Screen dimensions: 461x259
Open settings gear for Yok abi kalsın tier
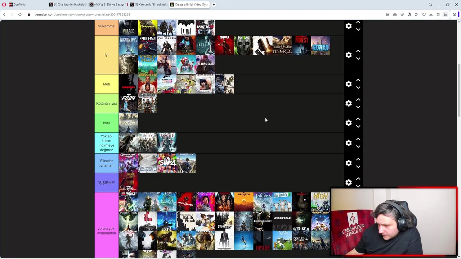click(x=348, y=143)
